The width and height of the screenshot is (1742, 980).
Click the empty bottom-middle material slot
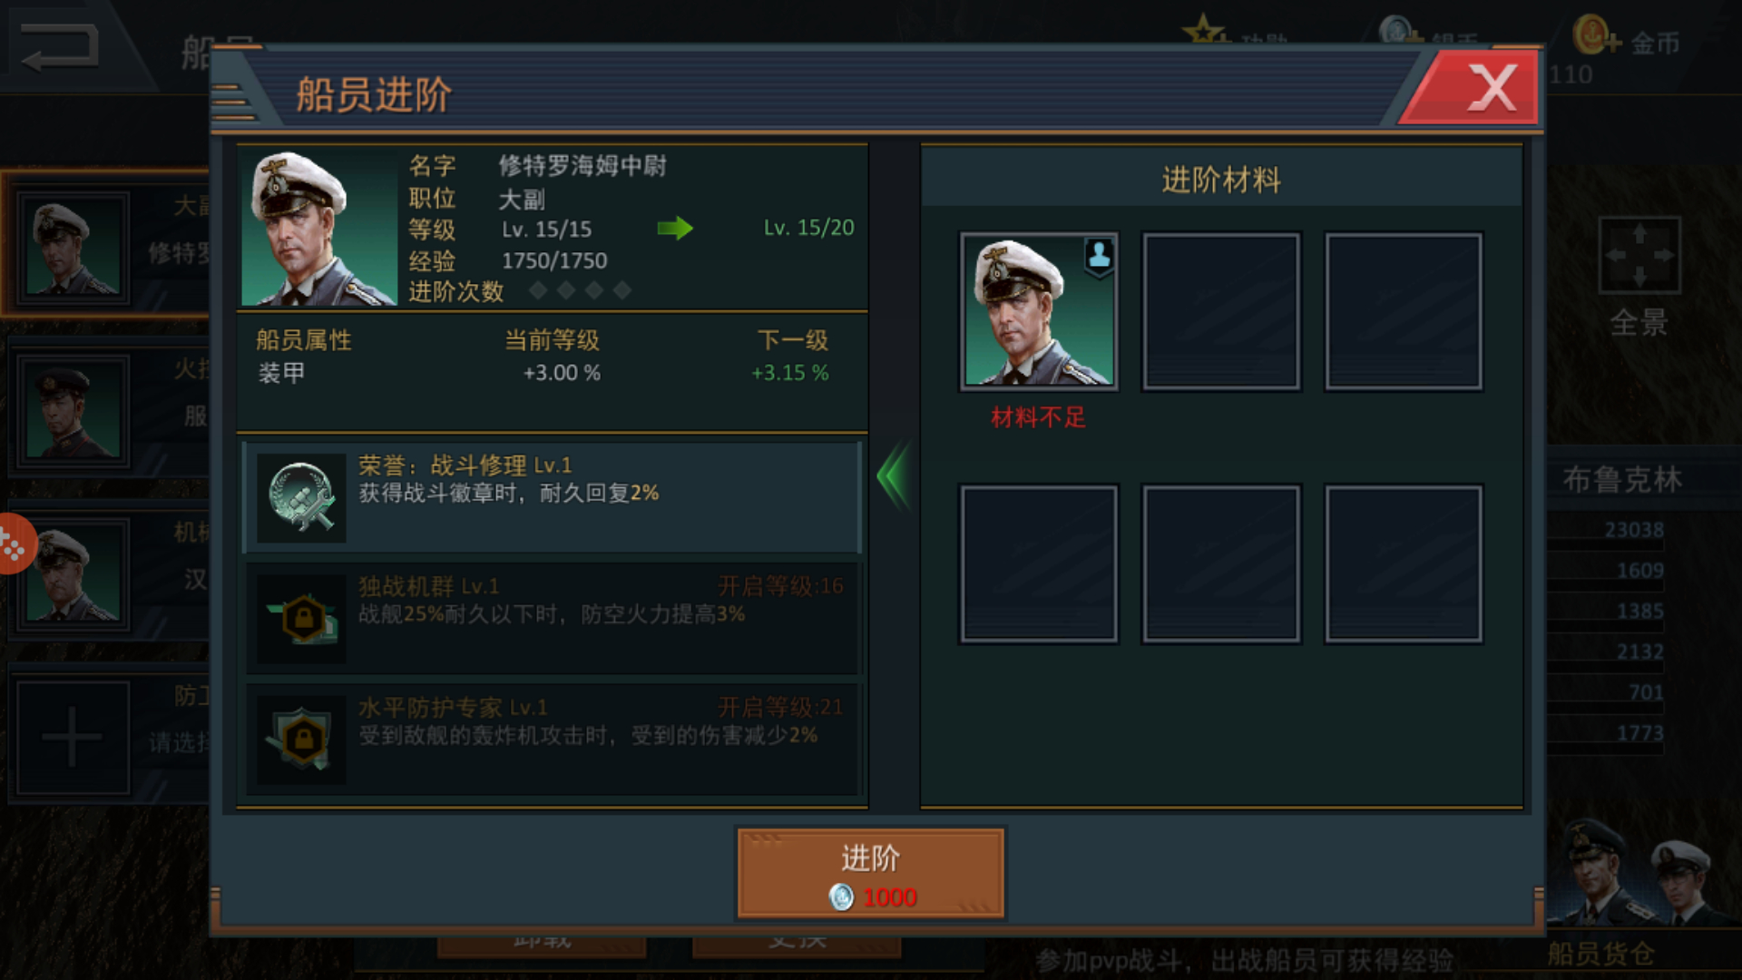pyautogui.click(x=1221, y=563)
